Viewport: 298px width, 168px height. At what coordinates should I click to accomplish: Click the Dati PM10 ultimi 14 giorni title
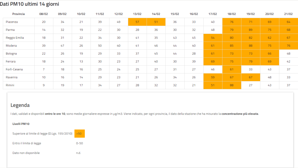click(x=29, y=4)
